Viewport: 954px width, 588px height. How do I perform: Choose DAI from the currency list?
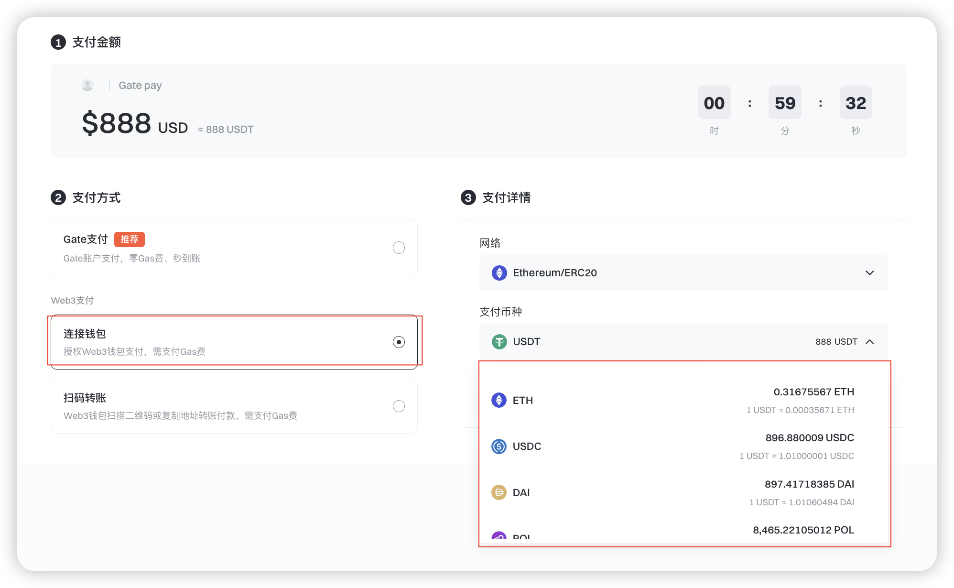521,492
